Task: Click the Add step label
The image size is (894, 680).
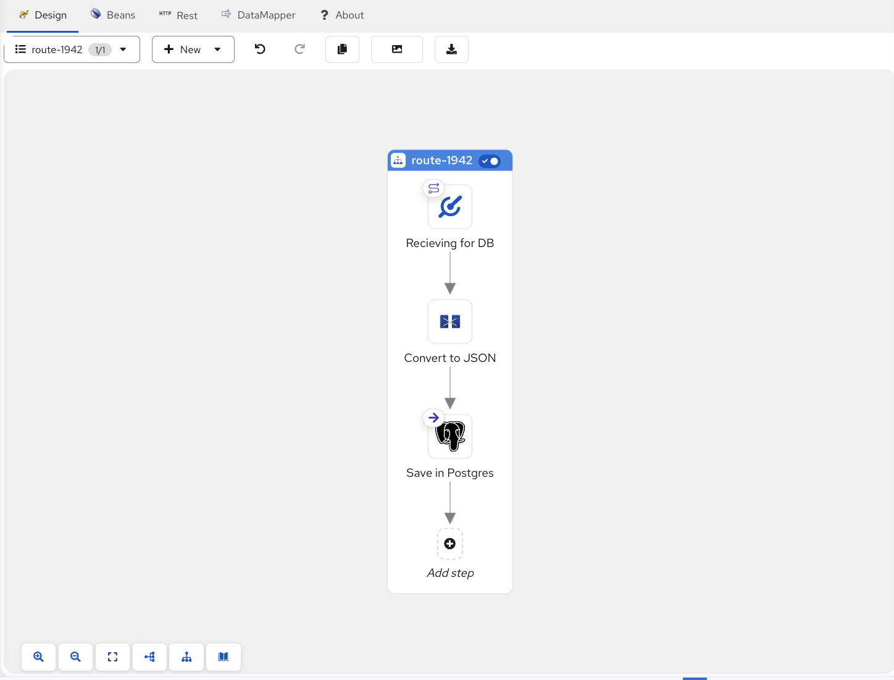Action: pyautogui.click(x=450, y=573)
